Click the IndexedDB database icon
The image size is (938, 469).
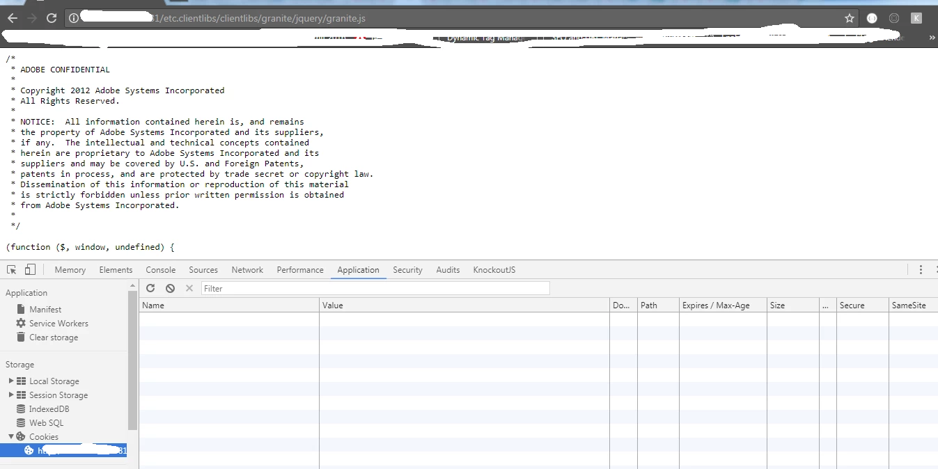21,408
